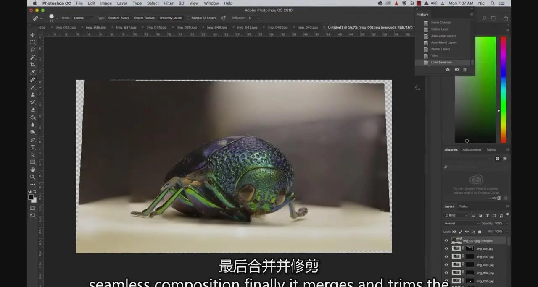Click the Share icon at top right

pos(506,18)
